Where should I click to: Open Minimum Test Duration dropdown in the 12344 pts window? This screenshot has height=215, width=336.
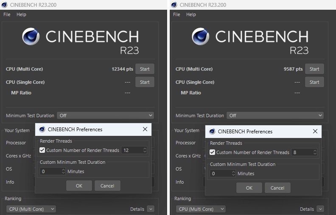coord(106,116)
